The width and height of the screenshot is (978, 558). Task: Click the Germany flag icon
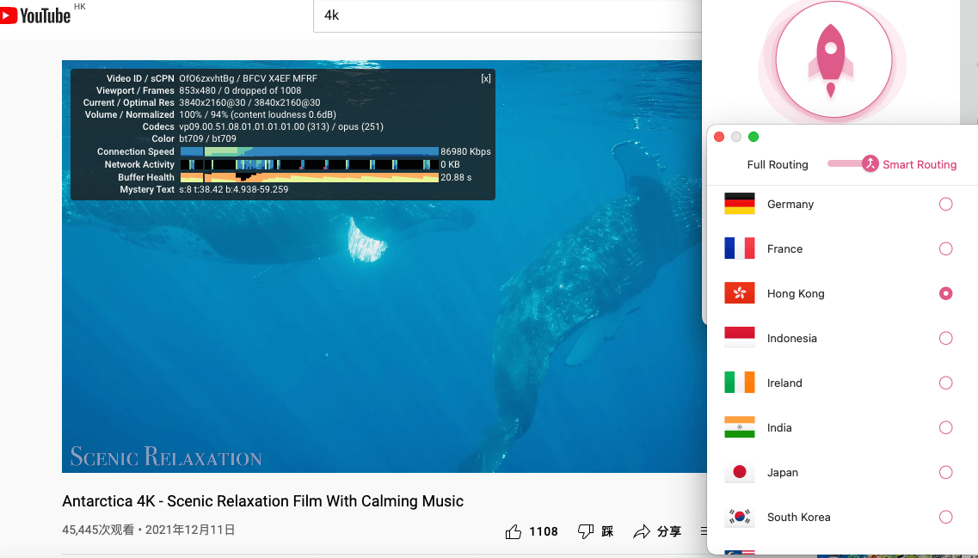(740, 205)
